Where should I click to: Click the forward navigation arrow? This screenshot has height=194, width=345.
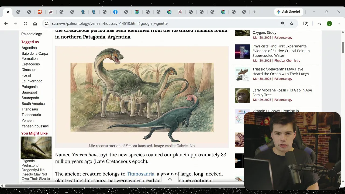click(16, 24)
